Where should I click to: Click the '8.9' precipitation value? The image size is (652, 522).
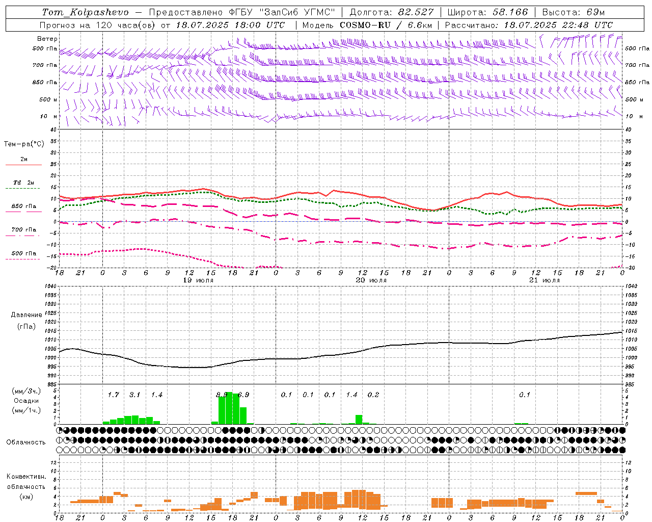(222, 395)
